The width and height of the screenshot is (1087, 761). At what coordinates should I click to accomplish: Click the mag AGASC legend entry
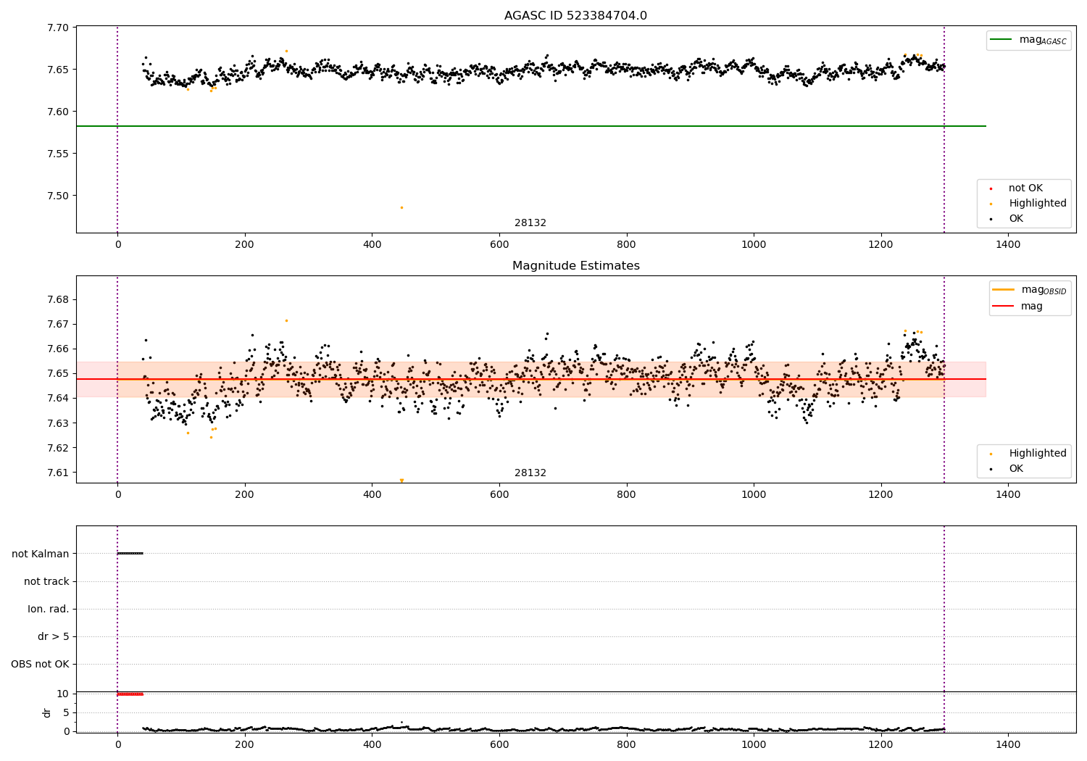tap(1029, 40)
